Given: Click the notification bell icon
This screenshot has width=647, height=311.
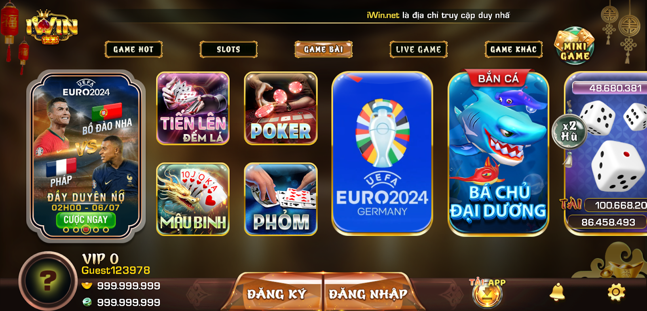Looking at the screenshot, I should pos(557,292).
